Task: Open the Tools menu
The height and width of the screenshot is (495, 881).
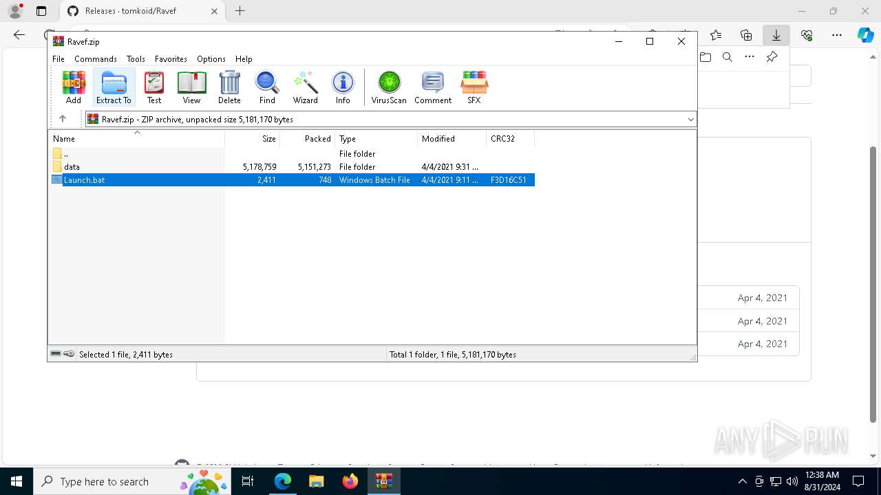Action: [136, 59]
